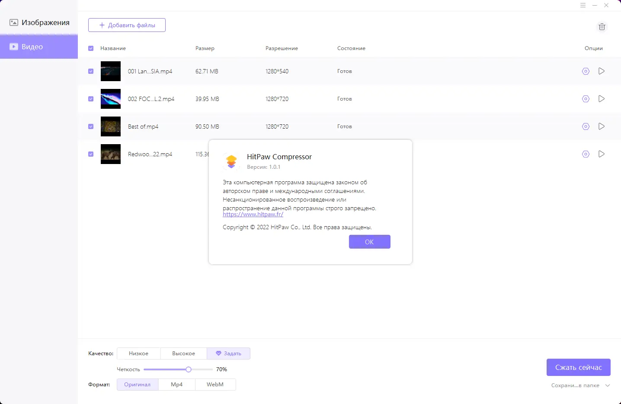Uncheck the 002 FOC...L.2.mp4 checkbox

[91, 99]
